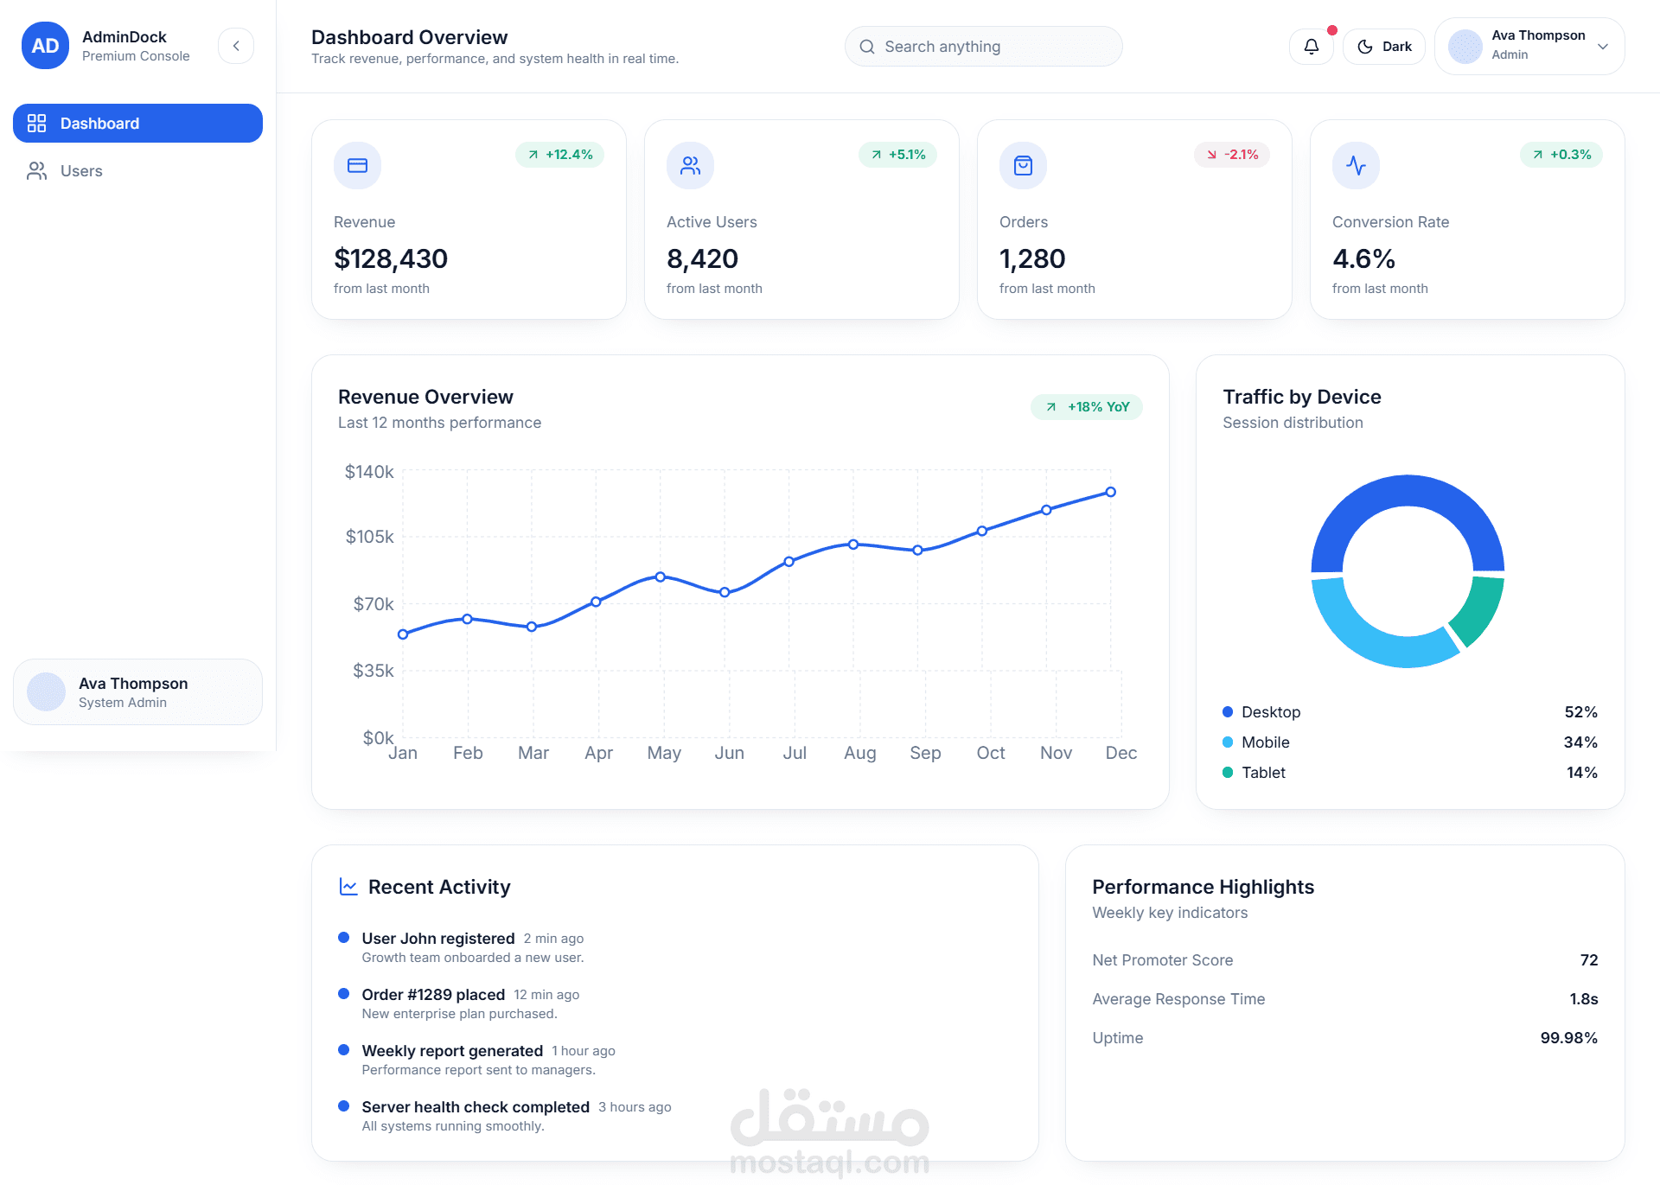Focus the Search anything field
Image resolution: width=1660 pixels, height=1204 pixels.
point(994,47)
